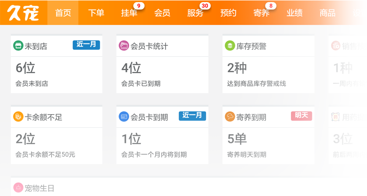This screenshot has width=367, height=196.
Task: Switch to the 下单 menu
Action: (96, 13)
